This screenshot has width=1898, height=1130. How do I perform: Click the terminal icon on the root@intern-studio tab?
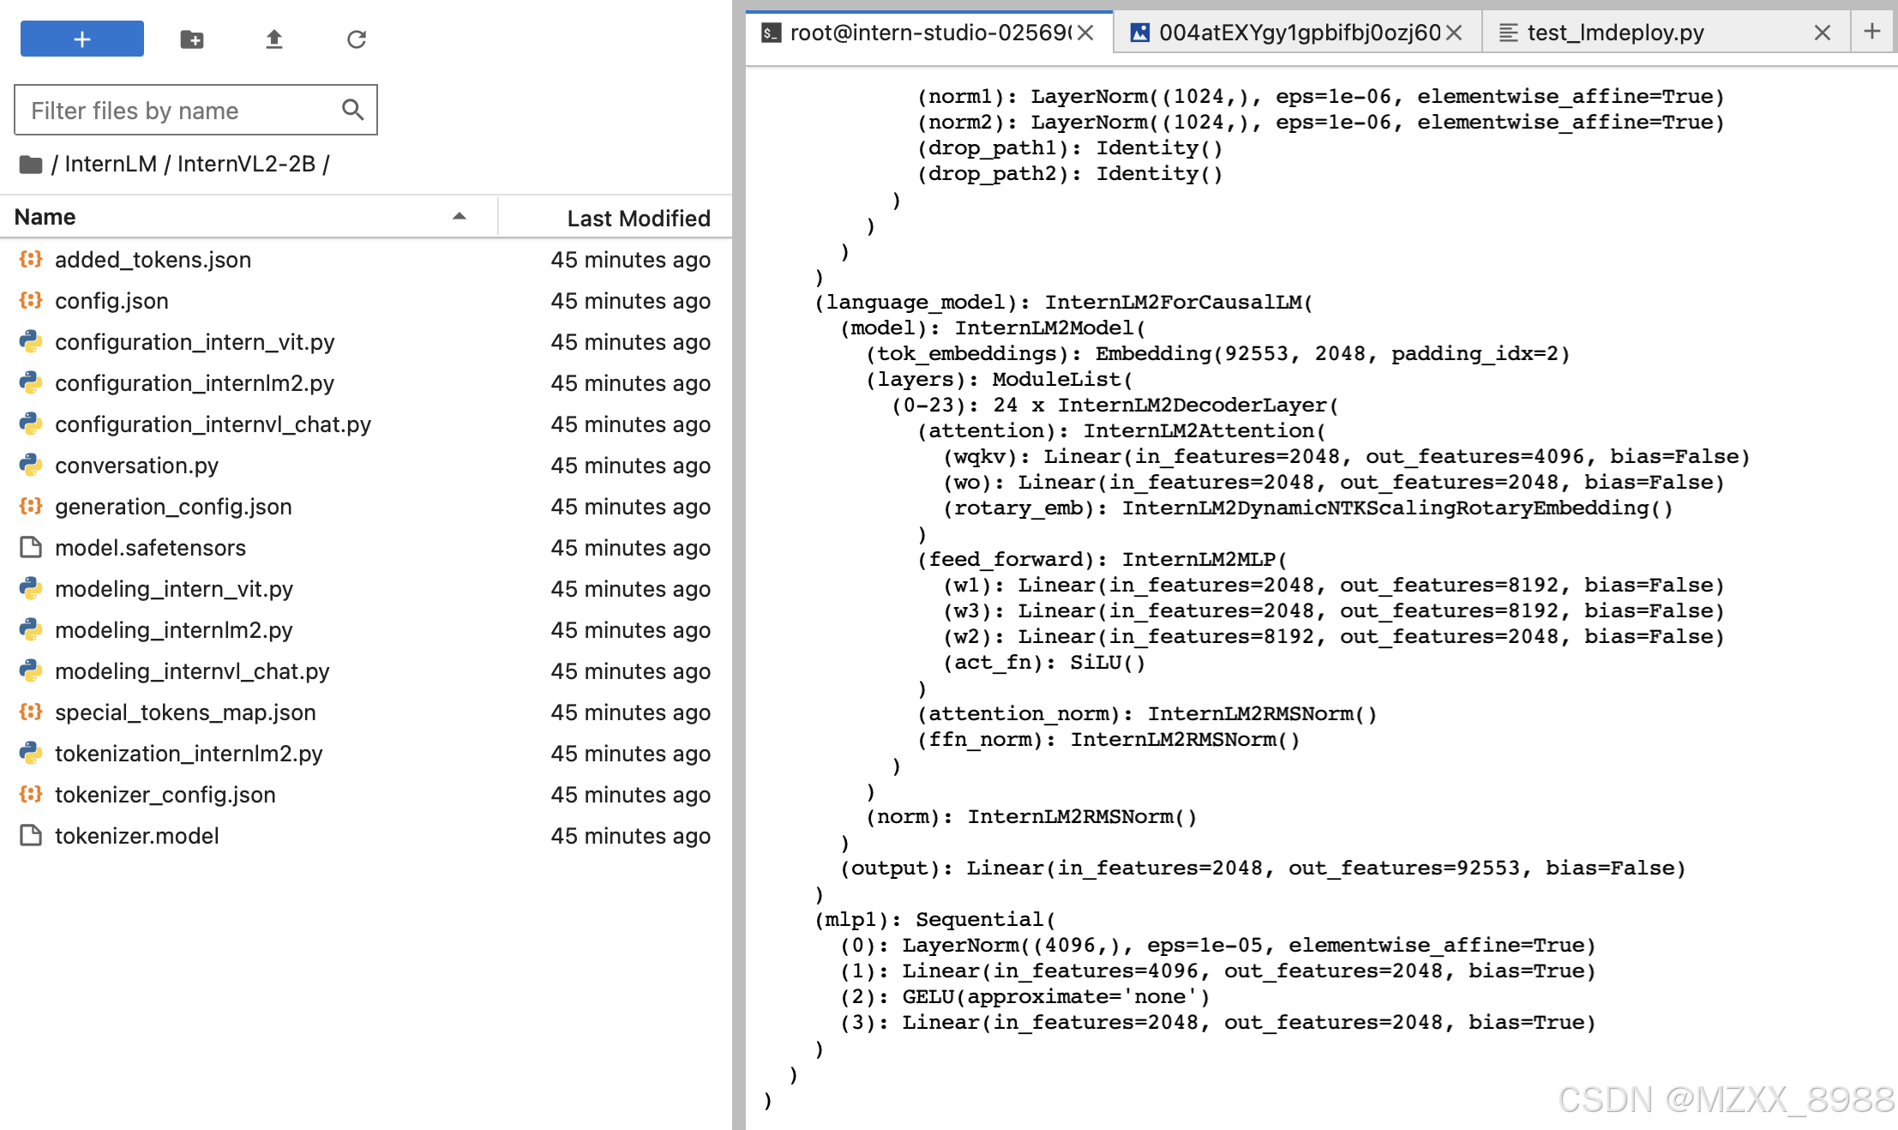tap(770, 32)
